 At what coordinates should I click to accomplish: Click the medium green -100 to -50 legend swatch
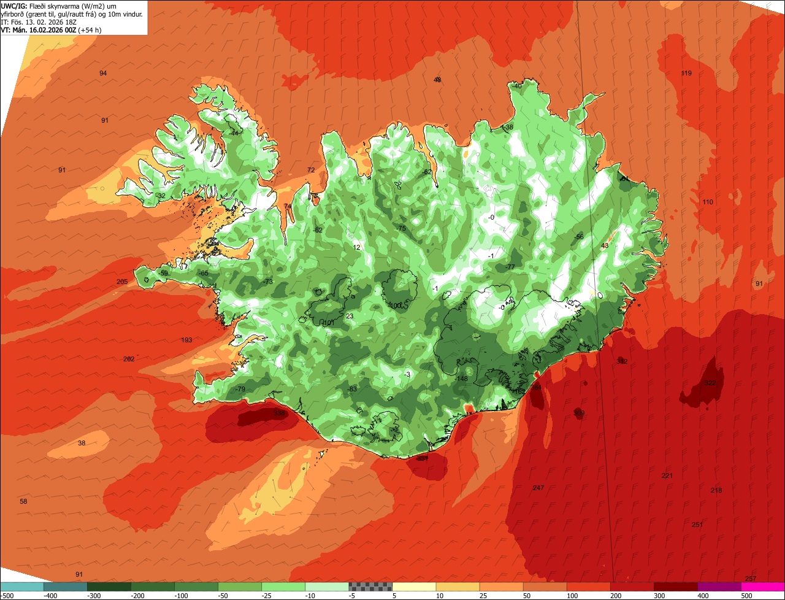click(196, 587)
